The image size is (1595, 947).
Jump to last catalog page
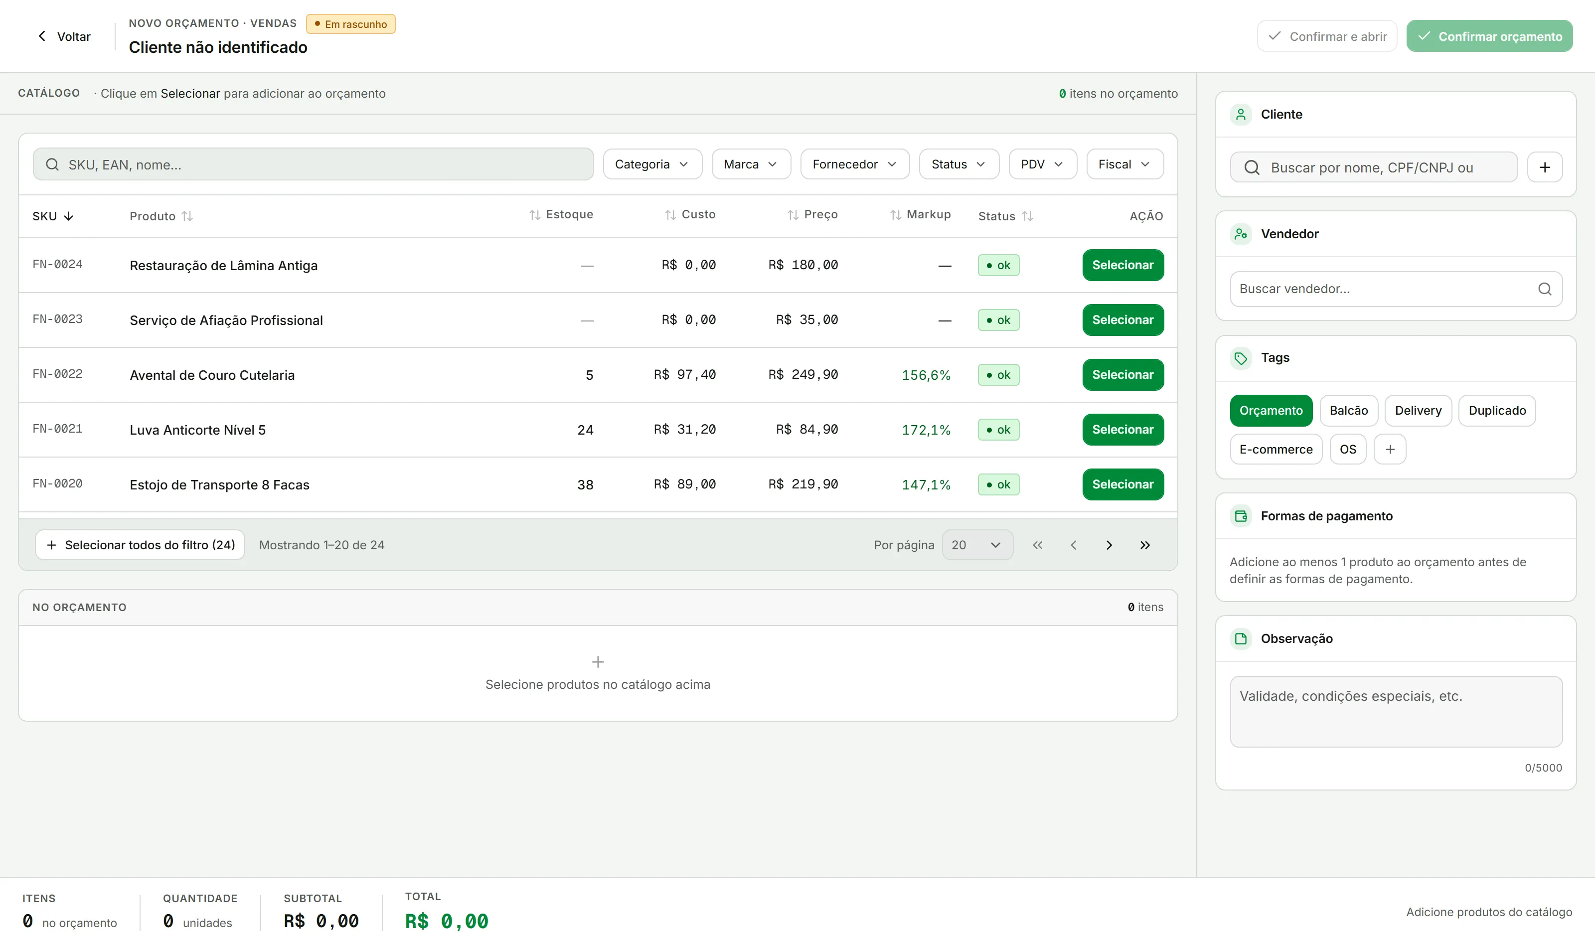point(1144,545)
